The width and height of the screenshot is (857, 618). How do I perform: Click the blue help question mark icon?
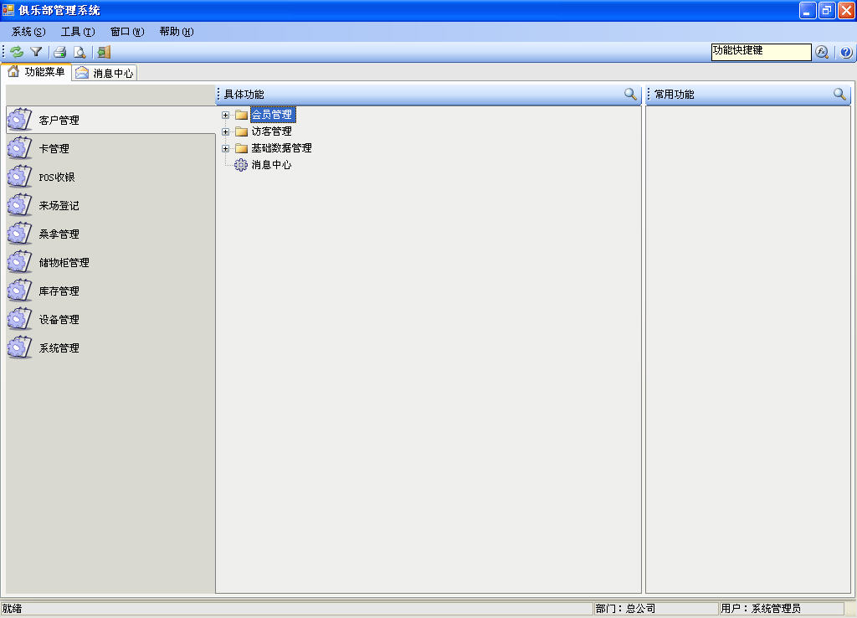845,52
